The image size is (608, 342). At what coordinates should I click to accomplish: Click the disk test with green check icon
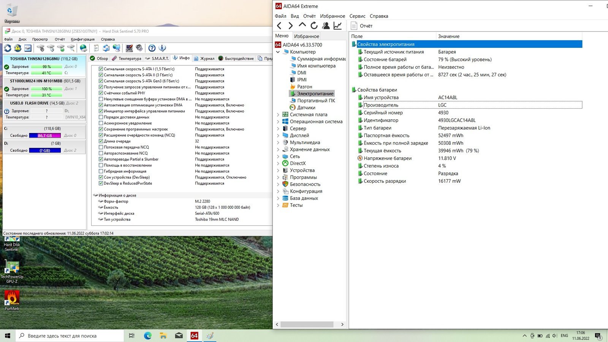pyautogui.click(x=61, y=48)
